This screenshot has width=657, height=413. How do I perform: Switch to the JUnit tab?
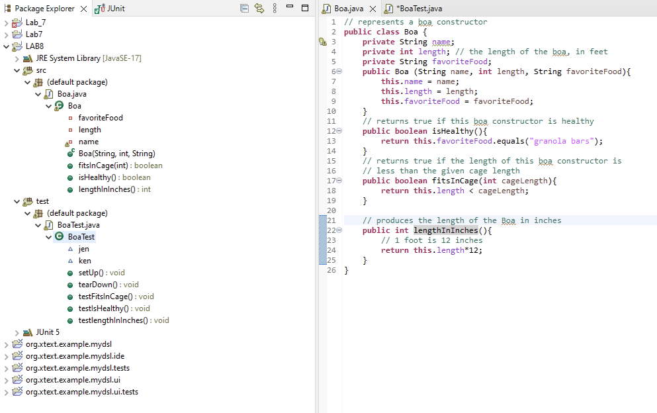[x=110, y=9]
